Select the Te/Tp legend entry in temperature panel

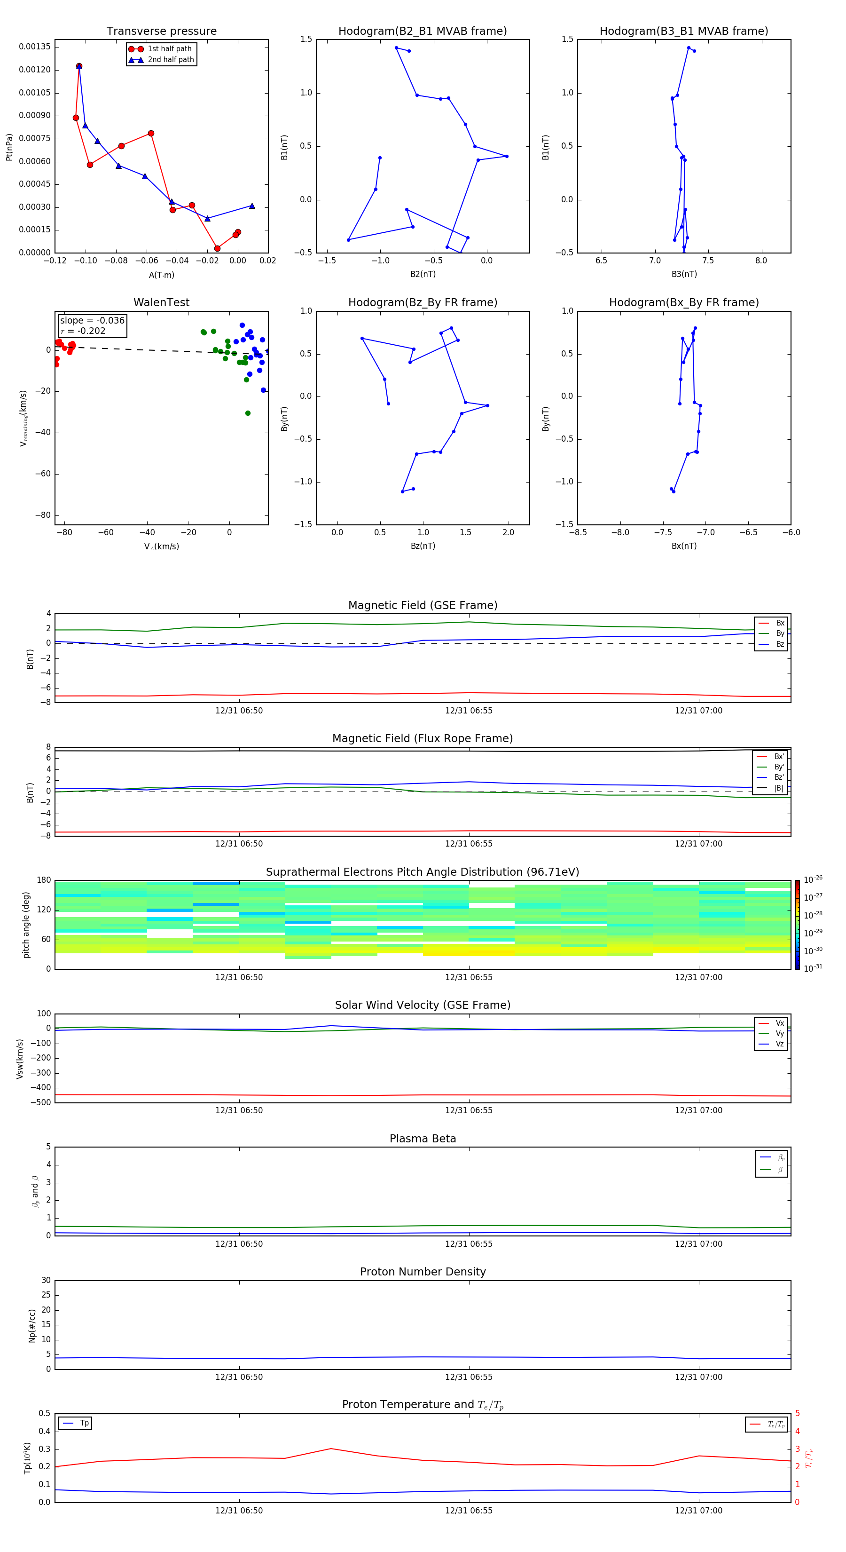767,1424
